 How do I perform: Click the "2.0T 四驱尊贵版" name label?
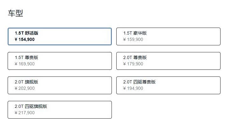tap(139, 82)
